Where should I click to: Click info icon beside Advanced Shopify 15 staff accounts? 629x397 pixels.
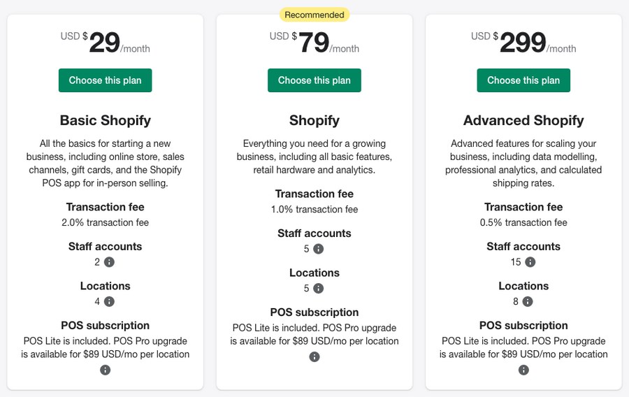(530, 262)
